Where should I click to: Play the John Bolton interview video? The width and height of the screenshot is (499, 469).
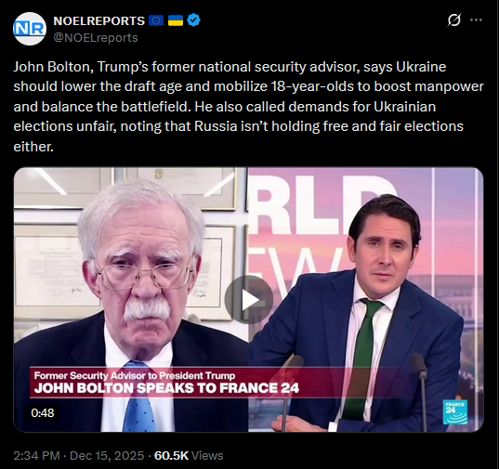pyautogui.click(x=248, y=300)
